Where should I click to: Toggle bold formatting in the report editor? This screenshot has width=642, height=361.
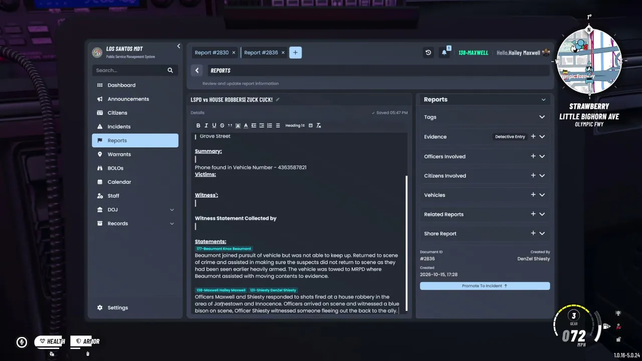click(x=198, y=125)
